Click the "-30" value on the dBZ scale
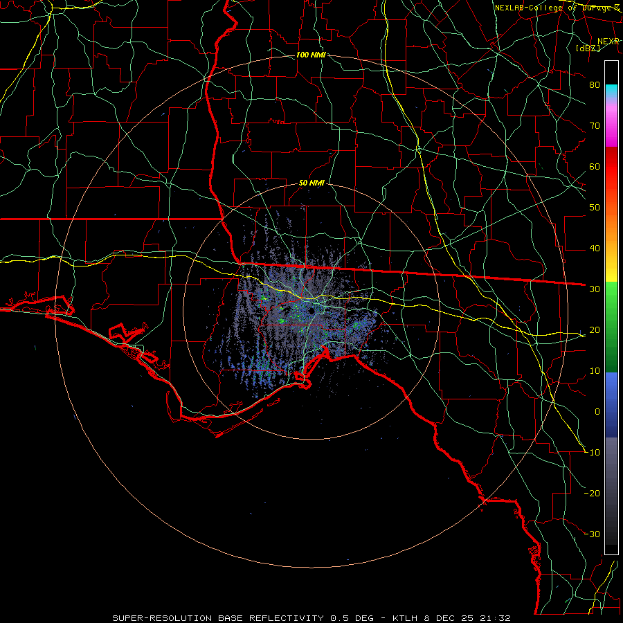Image resolution: width=623 pixels, height=623 pixels. [x=592, y=534]
